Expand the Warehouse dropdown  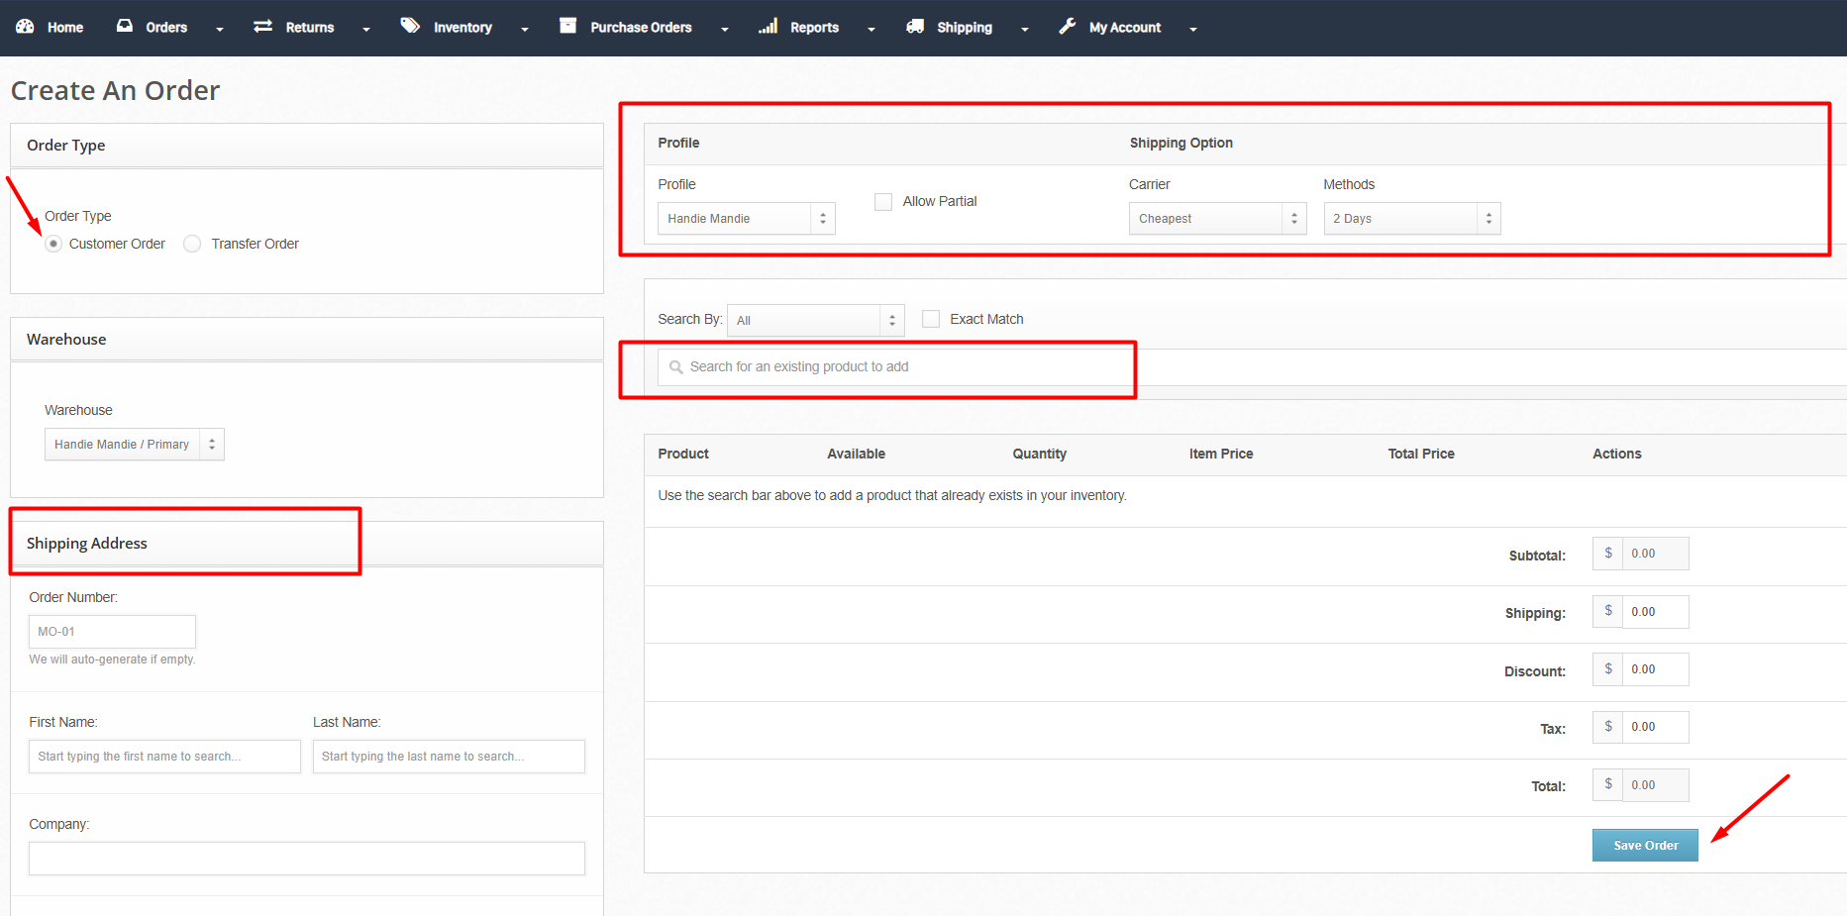pyautogui.click(x=134, y=445)
